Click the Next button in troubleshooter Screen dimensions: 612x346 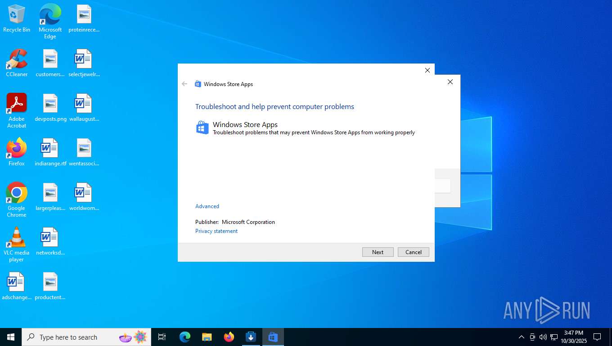coord(378,252)
